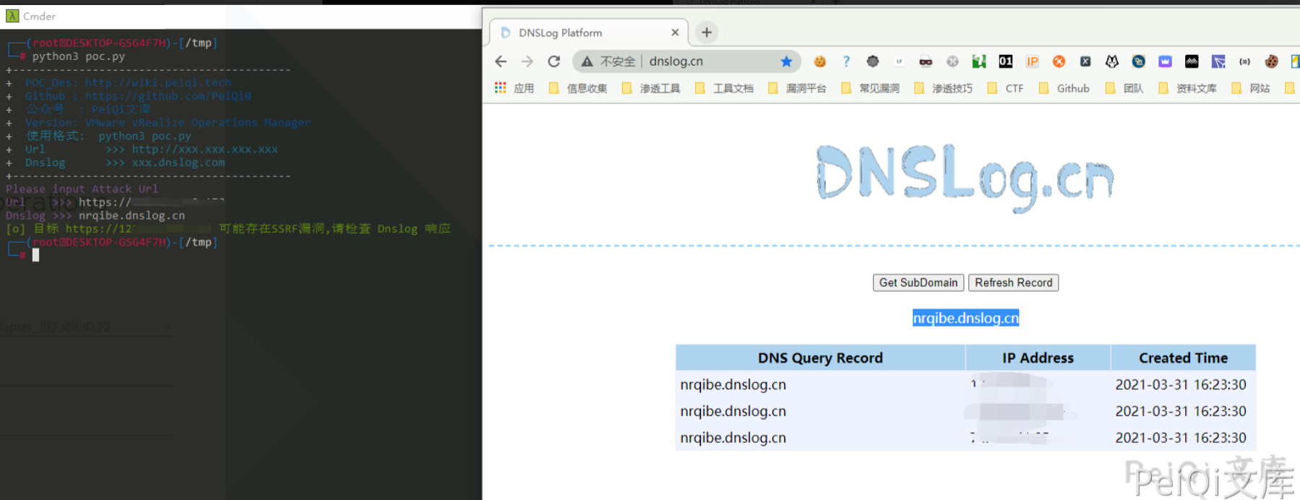The height and width of the screenshot is (500, 1300).
Task: Click the Get SubDomain button
Action: click(x=918, y=283)
